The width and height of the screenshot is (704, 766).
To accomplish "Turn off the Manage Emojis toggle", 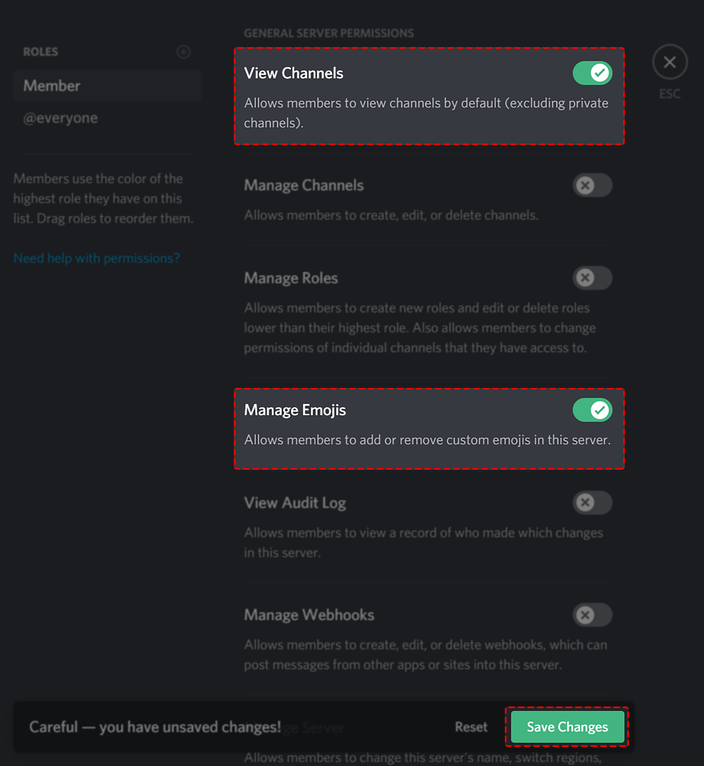I will pos(592,410).
